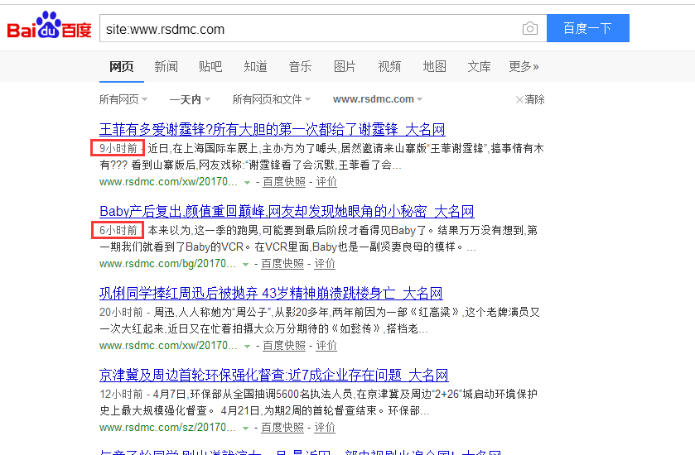Image resolution: width=695 pixels, height=455 pixels.
Task: Click the 12小时前 timestamp text
Action: coord(121,394)
